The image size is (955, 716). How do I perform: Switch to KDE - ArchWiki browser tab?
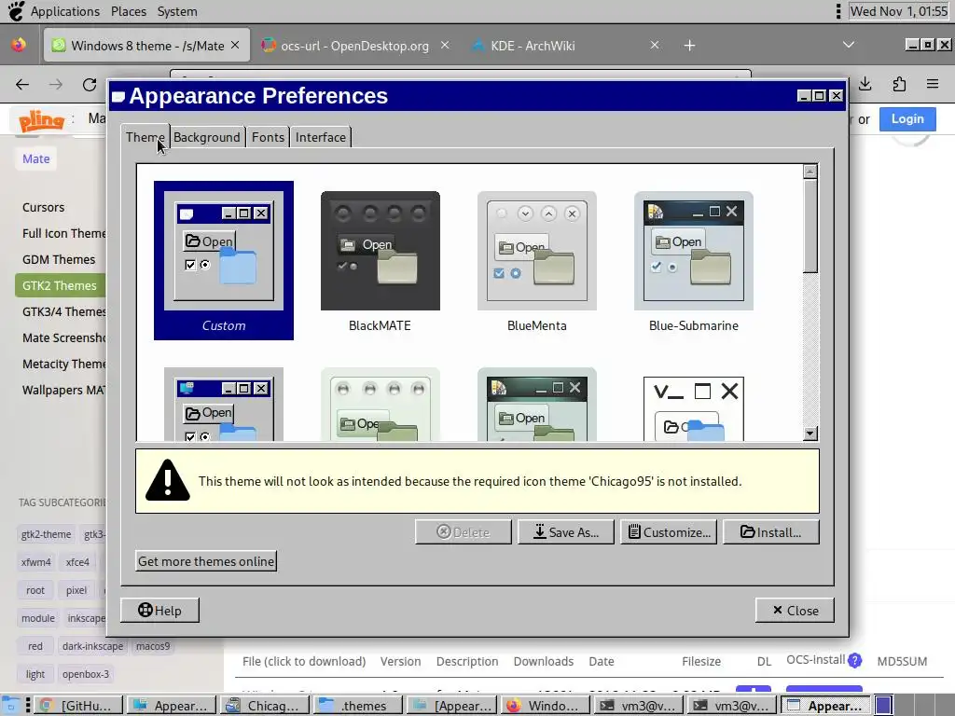pyautogui.click(x=533, y=46)
